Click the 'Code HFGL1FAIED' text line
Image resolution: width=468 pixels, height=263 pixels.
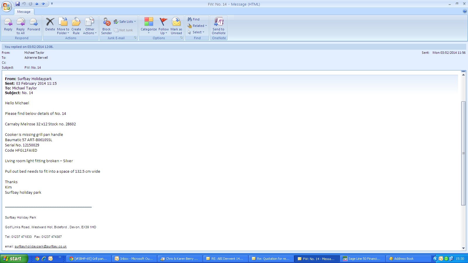[21, 150]
